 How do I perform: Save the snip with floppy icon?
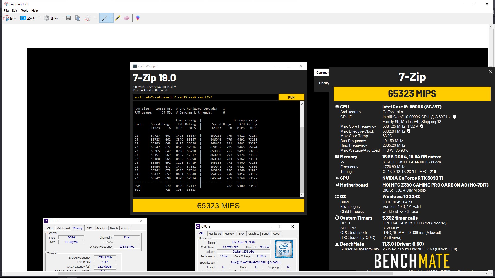[69, 18]
